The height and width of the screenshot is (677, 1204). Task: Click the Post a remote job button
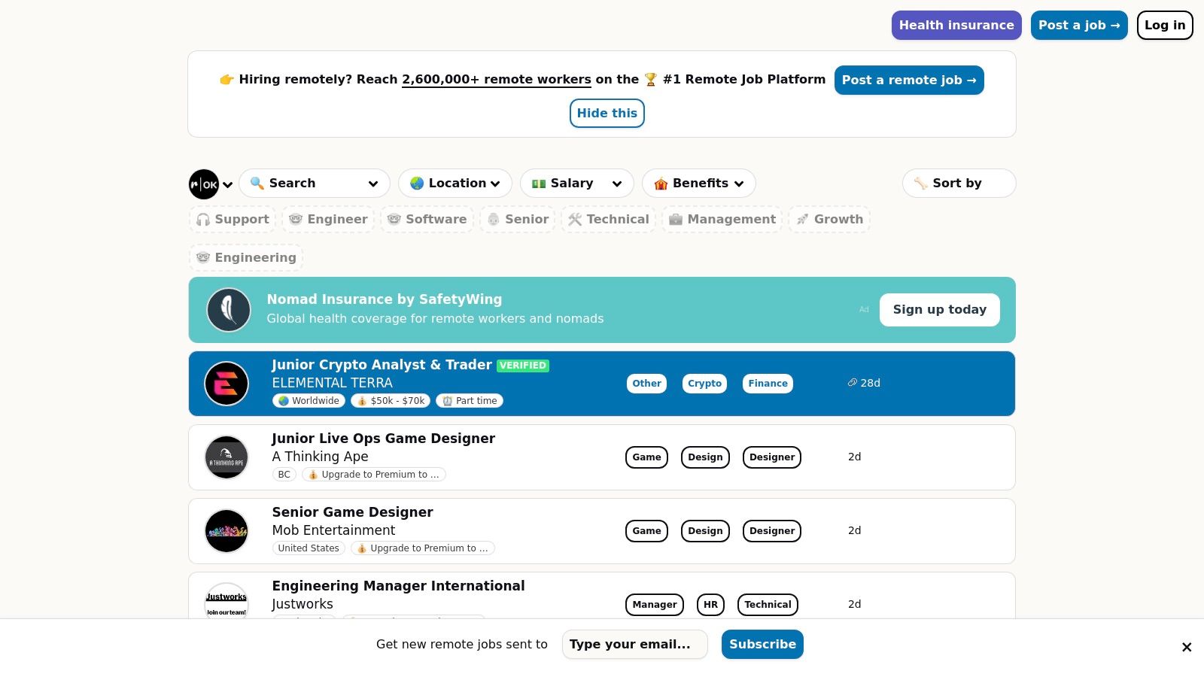(908, 80)
